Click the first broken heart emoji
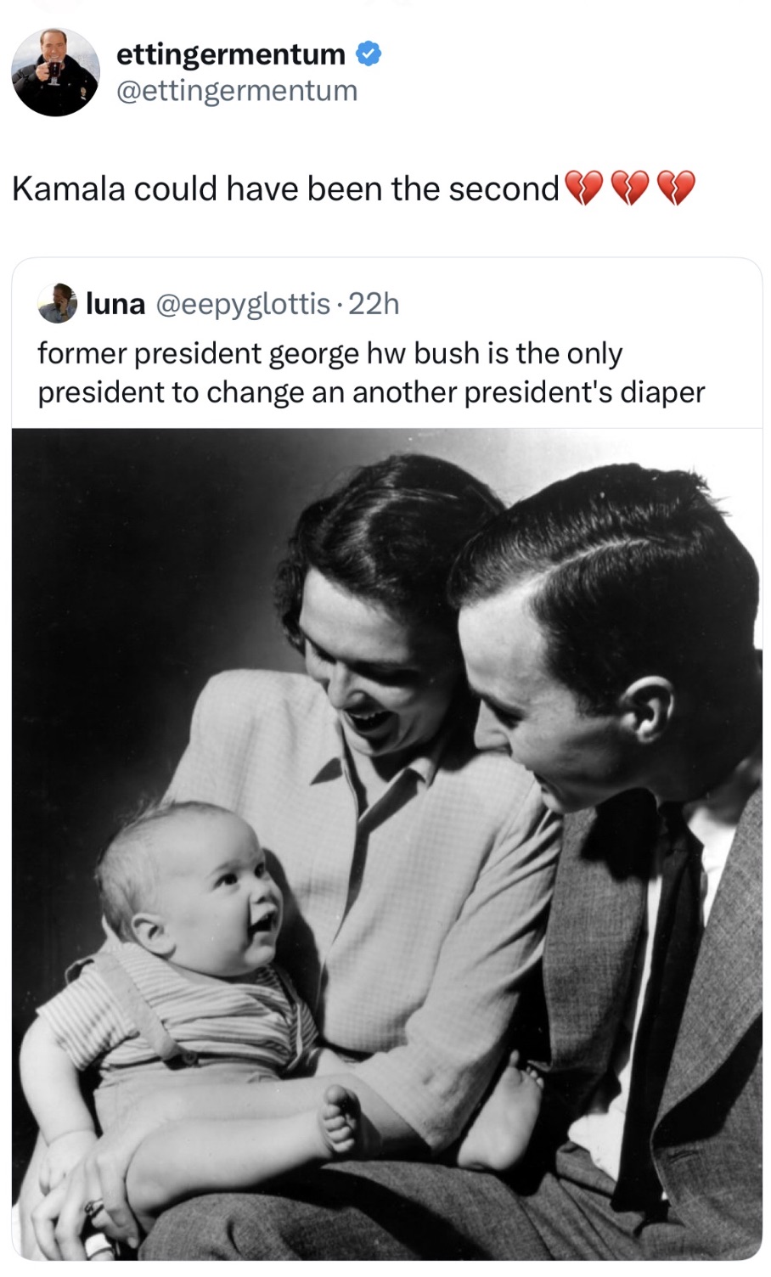The width and height of the screenshot is (771, 1277). click(x=583, y=188)
